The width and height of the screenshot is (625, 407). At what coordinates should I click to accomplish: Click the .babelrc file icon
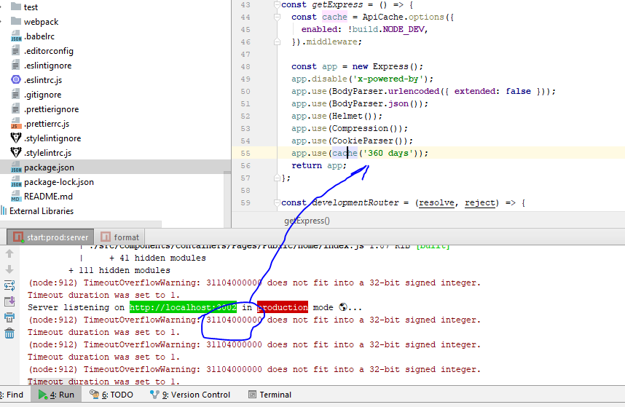click(x=16, y=36)
